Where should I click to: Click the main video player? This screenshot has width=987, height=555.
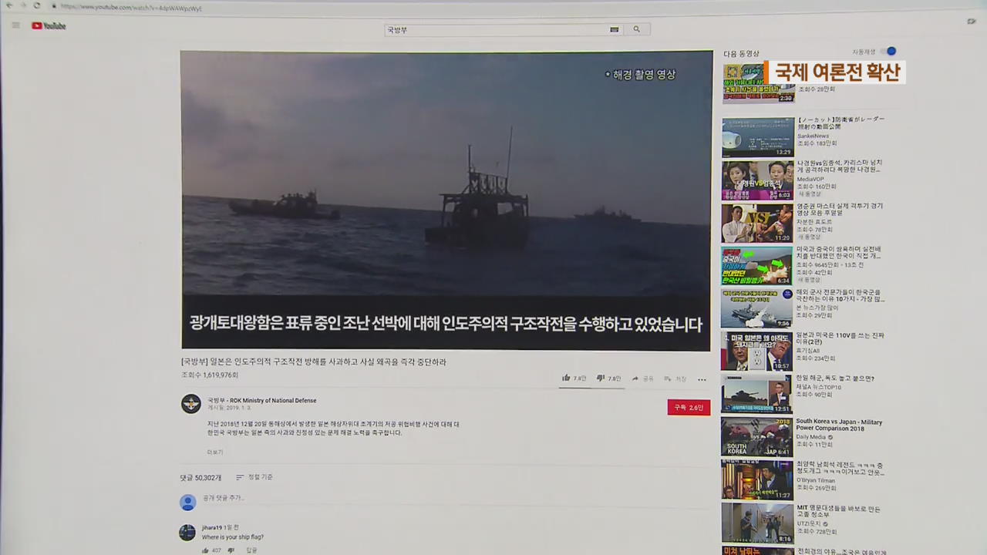pyautogui.click(x=446, y=200)
